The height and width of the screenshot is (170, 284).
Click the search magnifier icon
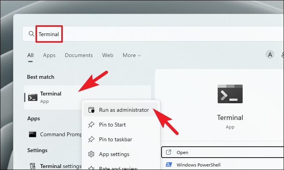click(x=31, y=34)
